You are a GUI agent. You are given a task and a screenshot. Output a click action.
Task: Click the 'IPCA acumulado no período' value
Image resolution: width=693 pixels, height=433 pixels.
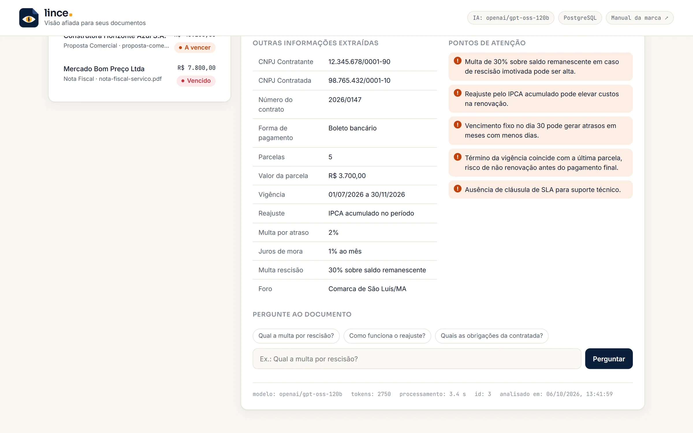(371, 213)
